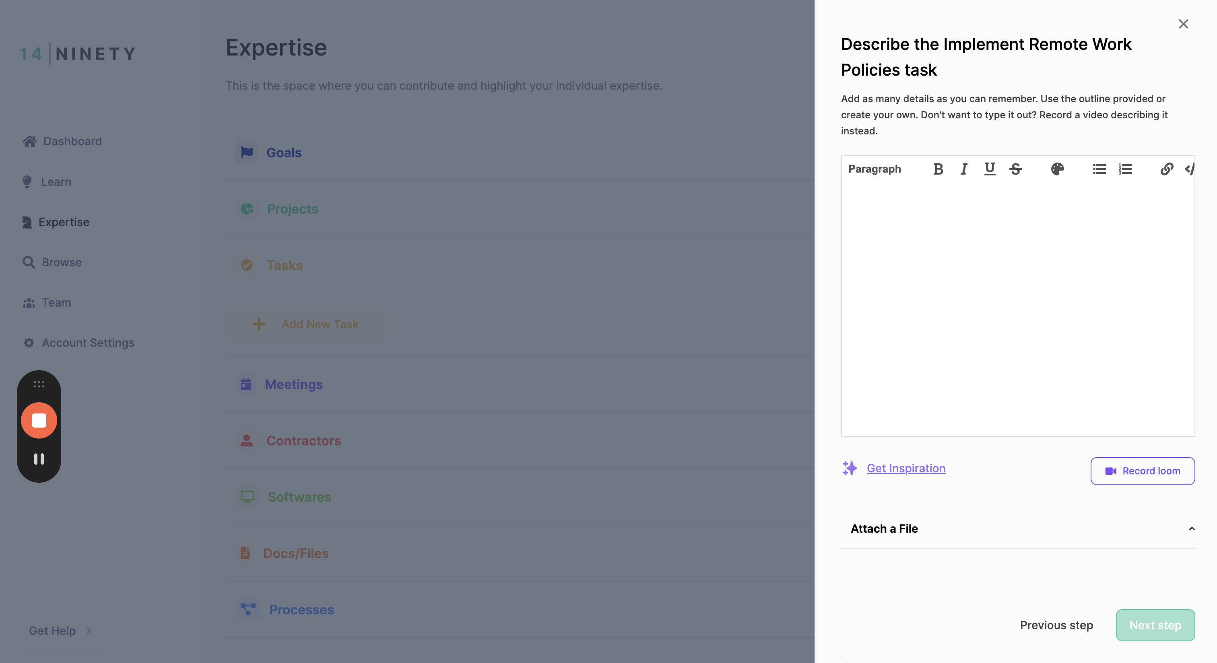Open Browse in the sidebar
This screenshot has height=663, width=1217.
tap(52, 262)
